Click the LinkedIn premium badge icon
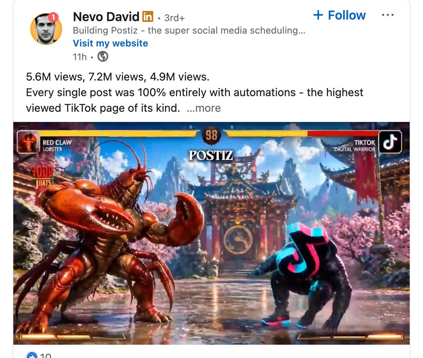Viewport: 423px width, 358px height. coord(147,17)
